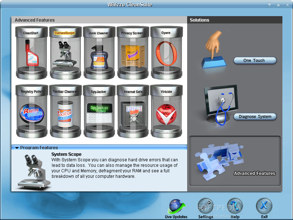Click the System Scope description title
Screen dimensions: 293x220
point(66,154)
